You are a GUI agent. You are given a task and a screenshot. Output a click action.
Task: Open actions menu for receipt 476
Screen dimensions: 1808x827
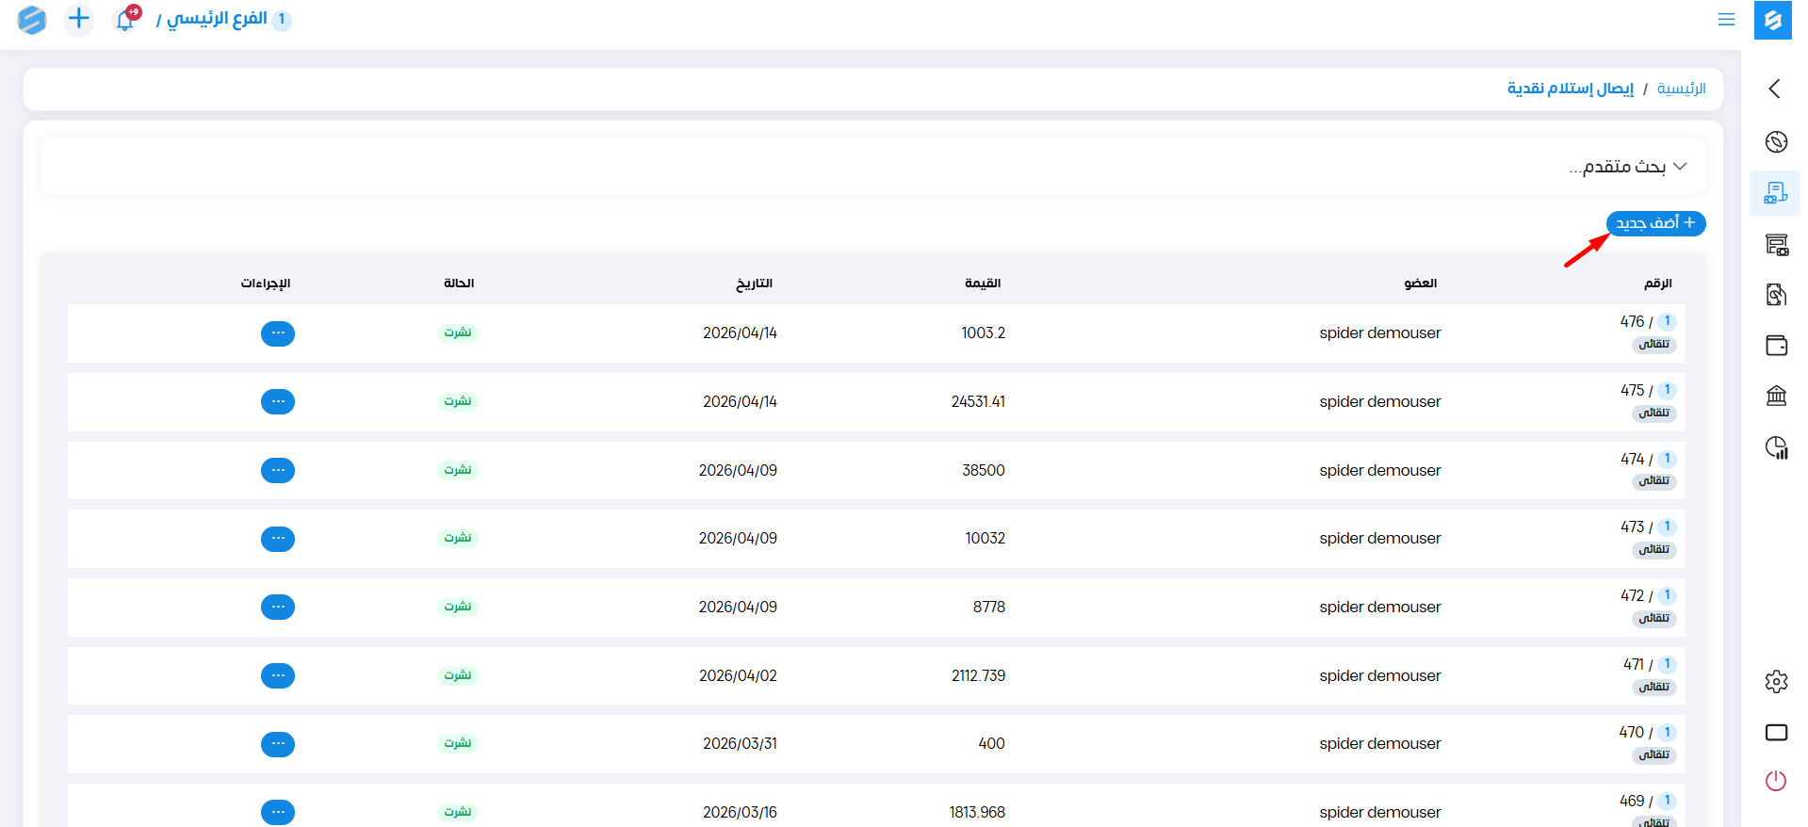click(278, 333)
